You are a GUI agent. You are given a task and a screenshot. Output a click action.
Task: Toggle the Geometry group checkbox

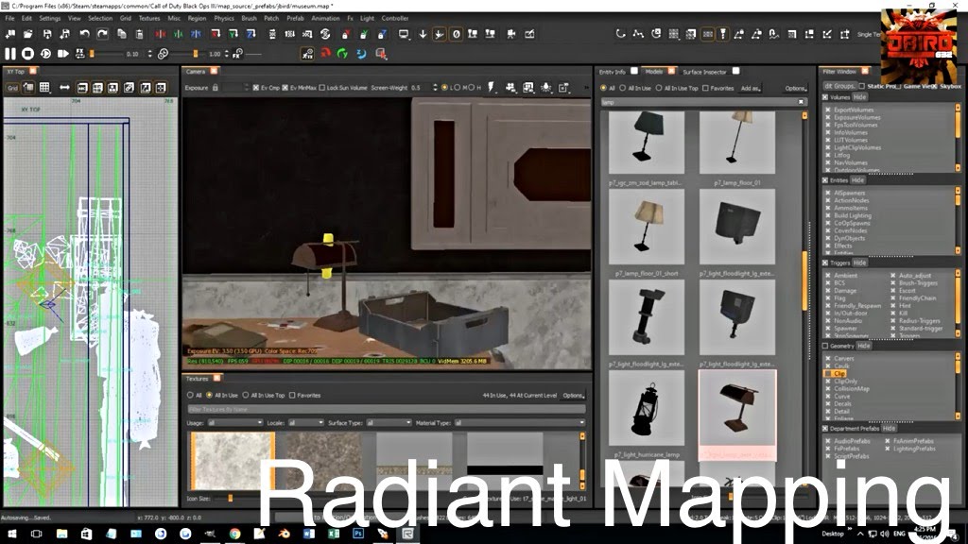(825, 346)
